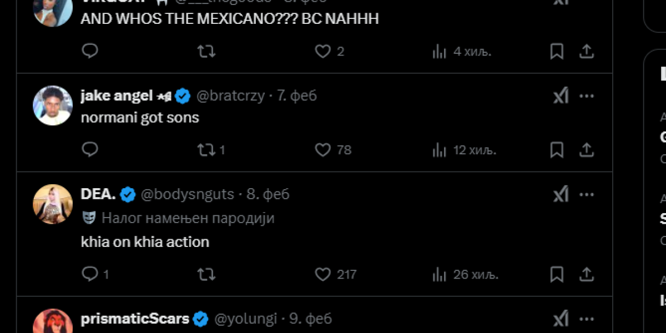The width and height of the screenshot is (666, 333).
Task: Bookmark DEA.'s tweet
Action: click(x=557, y=274)
